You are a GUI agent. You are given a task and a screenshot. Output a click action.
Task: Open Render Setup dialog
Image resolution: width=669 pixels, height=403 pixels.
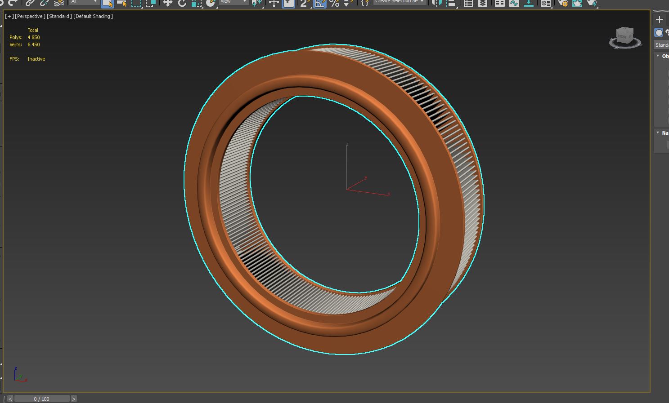(x=562, y=3)
